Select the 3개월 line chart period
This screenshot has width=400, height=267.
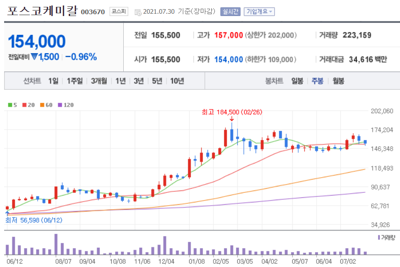point(99,81)
